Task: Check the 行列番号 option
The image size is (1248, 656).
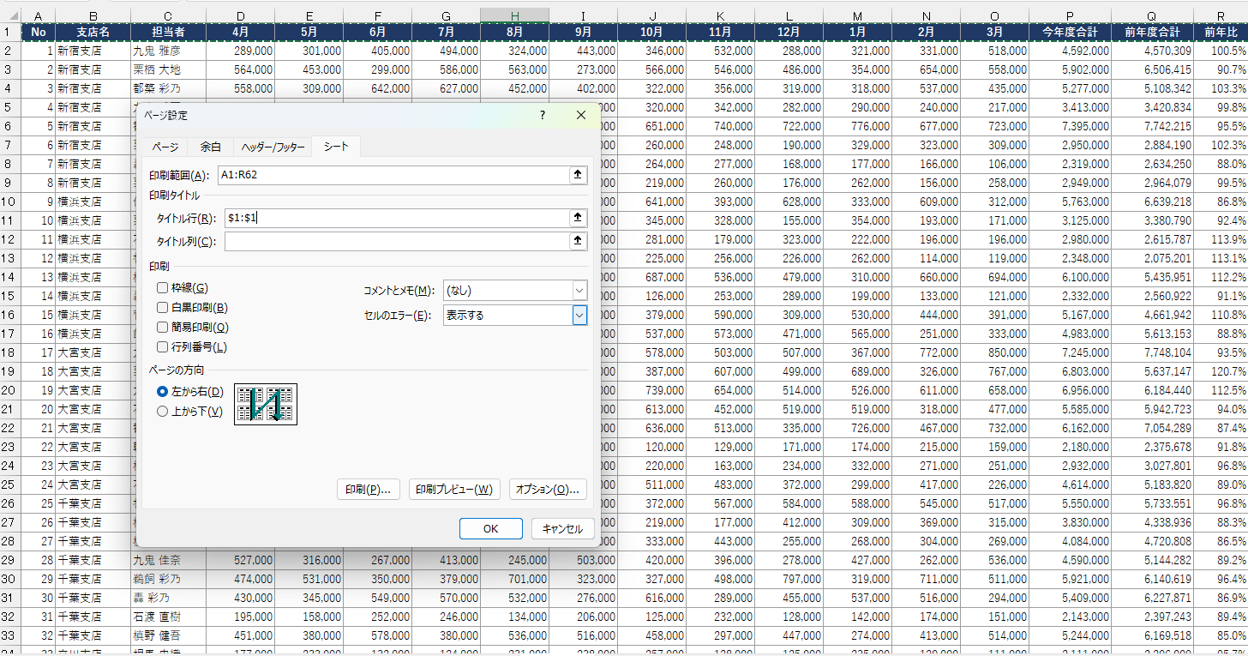Action: click(162, 347)
